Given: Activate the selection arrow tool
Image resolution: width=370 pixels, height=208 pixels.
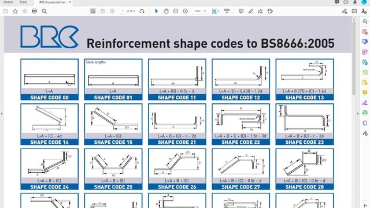Looking at the screenshot, I should click(x=156, y=11).
